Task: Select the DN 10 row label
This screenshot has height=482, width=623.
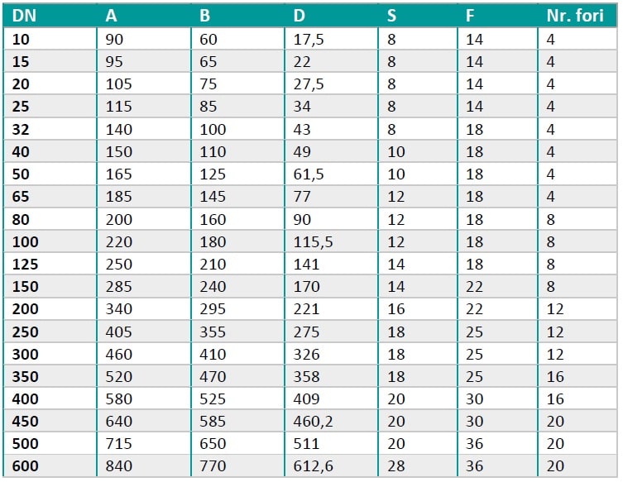Action: point(21,40)
